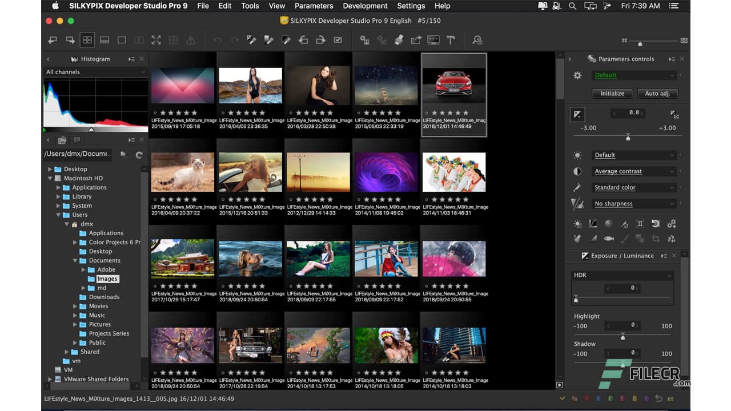
Task: Select the red car photo thumbnail
Action: pyautogui.click(x=454, y=86)
